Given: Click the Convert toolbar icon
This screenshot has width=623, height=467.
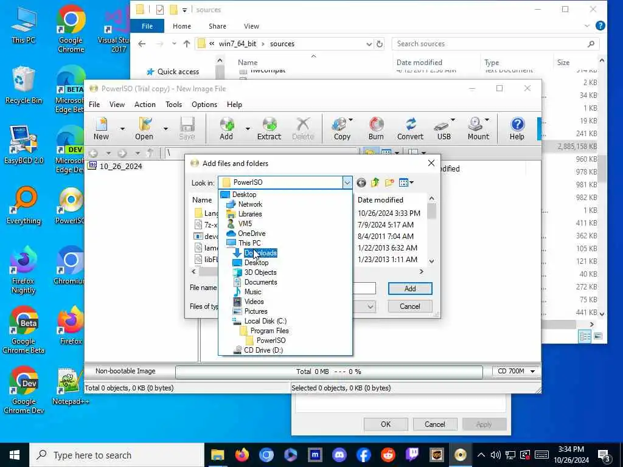Looking at the screenshot, I should [x=410, y=128].
